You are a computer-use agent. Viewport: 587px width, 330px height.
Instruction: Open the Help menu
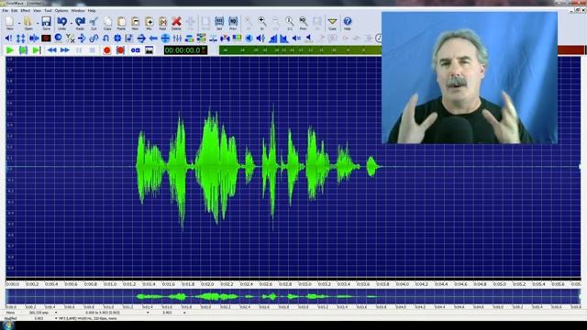(92, 11)
